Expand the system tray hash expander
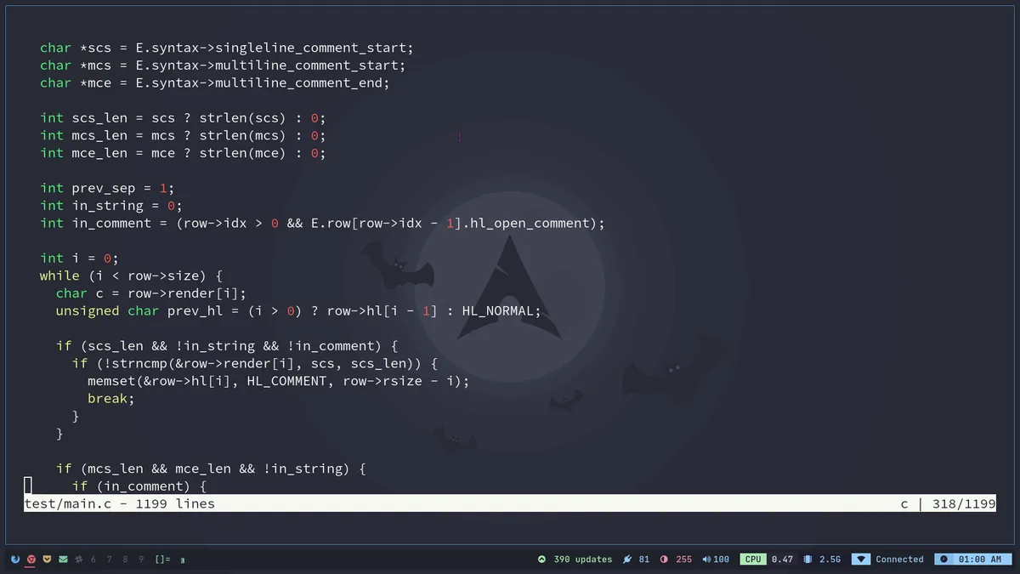This screenshot has width=1020, height=574. point(78,559)
